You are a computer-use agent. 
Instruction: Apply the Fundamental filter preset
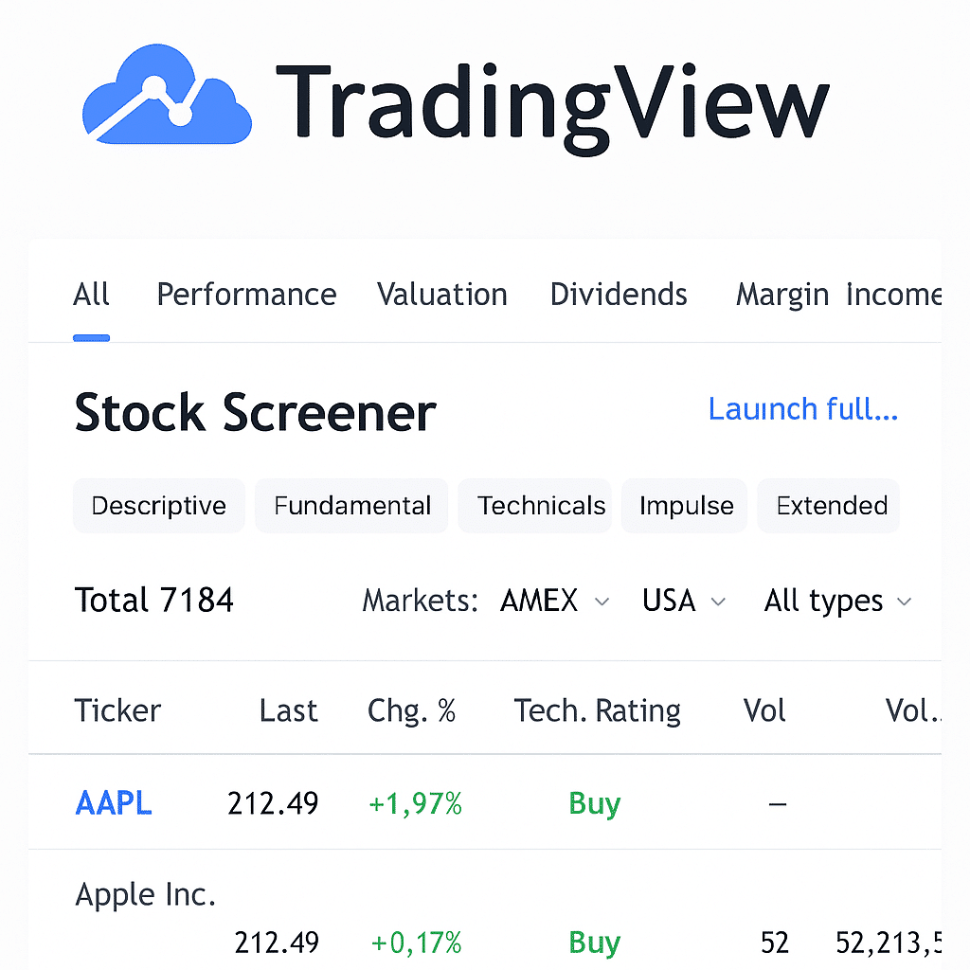(350, 505)
